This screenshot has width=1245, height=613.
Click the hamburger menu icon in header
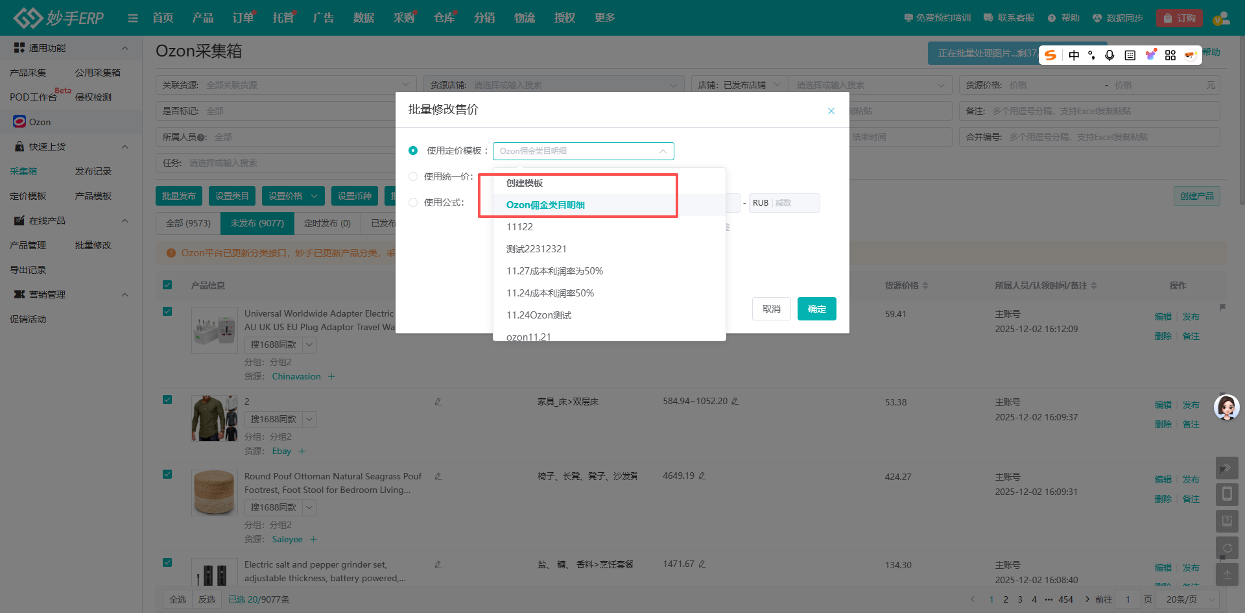tap(133, 18)
